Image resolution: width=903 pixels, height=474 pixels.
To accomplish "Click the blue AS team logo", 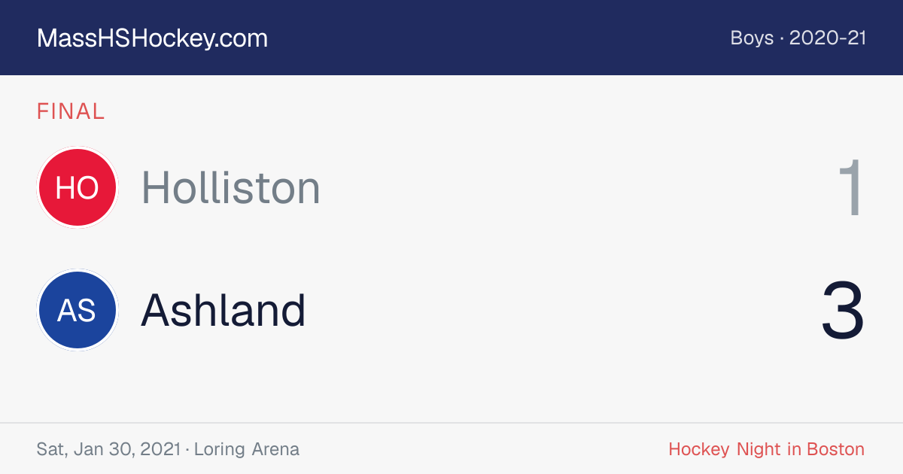I will pos(77,310).
